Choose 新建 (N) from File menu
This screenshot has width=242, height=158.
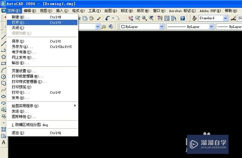tap(42, 17)
